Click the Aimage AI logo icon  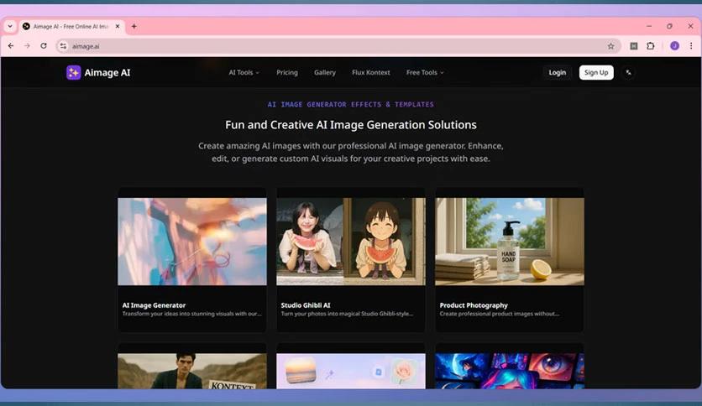click(73, 72)
